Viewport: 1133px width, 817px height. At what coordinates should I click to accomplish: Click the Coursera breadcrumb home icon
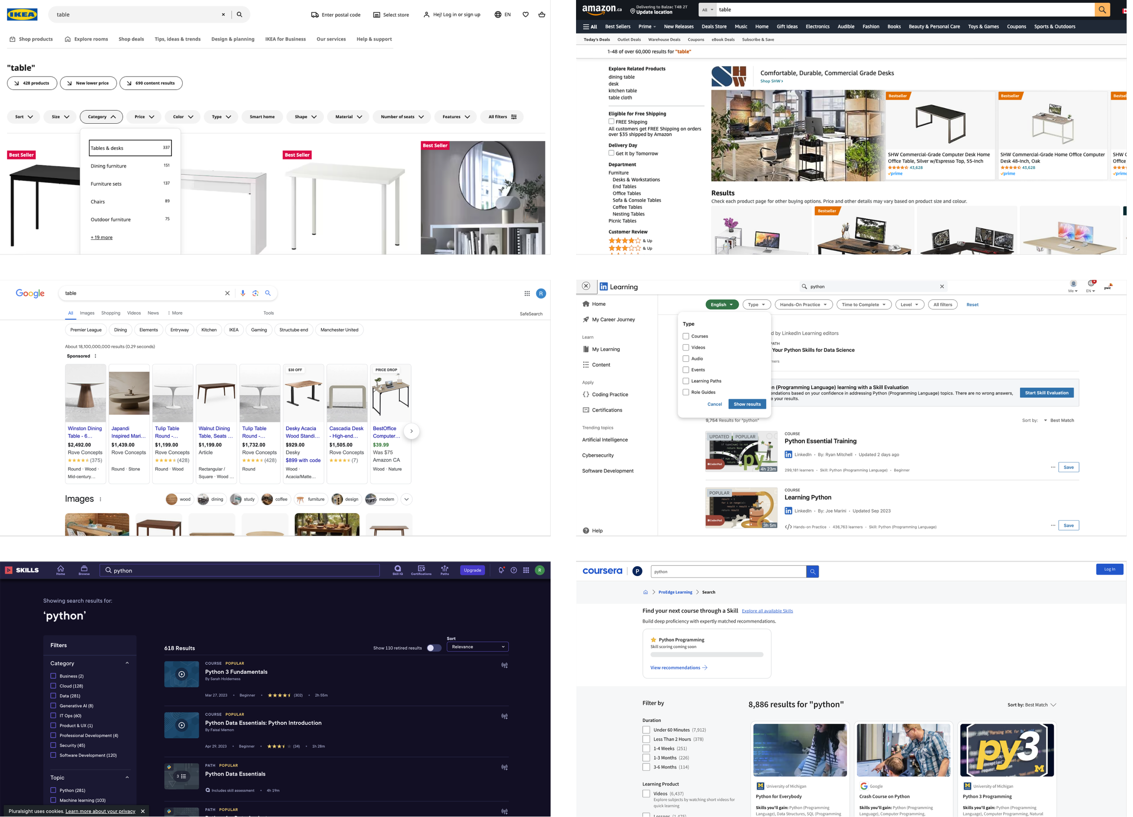pos(645,592)
